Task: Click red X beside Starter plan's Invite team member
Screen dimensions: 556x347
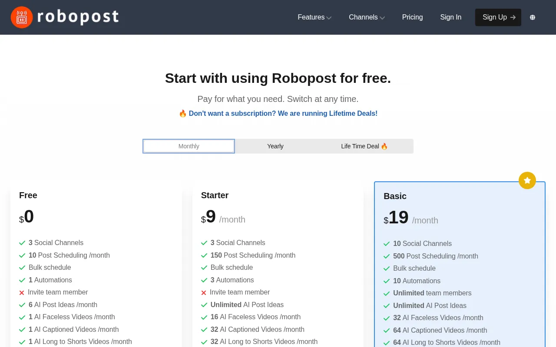Action: (x=204, y=293)
